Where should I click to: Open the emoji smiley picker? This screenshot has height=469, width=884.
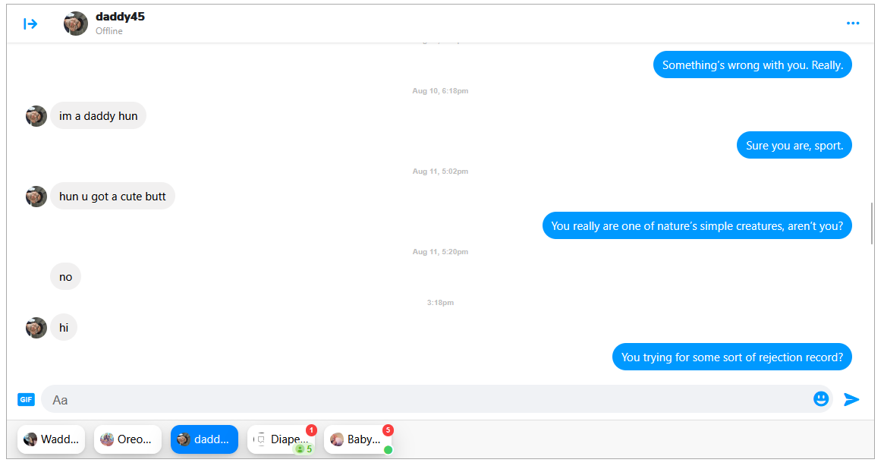pos(821,399)
